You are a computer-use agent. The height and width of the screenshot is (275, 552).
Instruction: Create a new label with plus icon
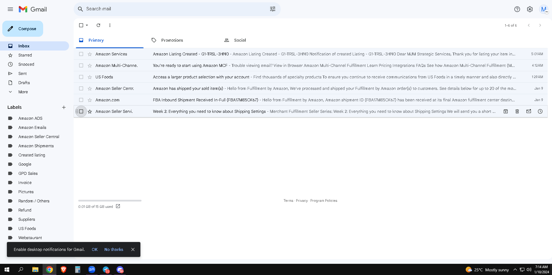pos(64,107)
